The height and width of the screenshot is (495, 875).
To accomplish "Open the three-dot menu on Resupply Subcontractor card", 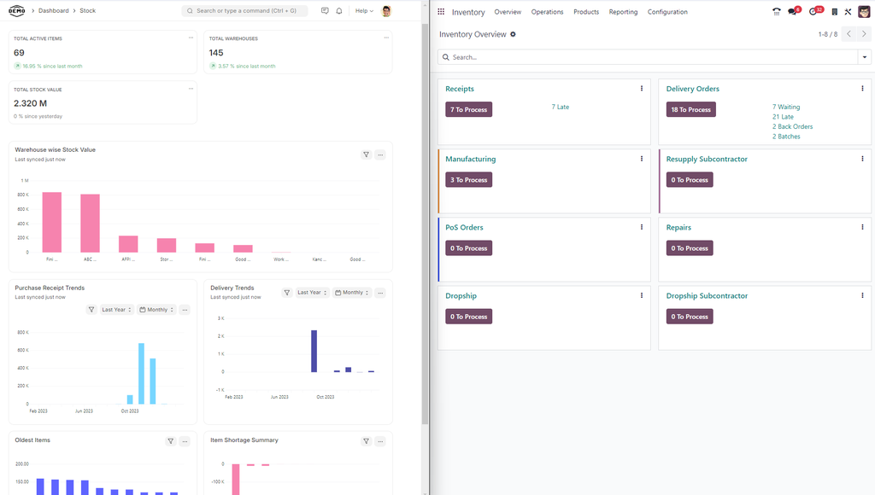I will [862, 159].
